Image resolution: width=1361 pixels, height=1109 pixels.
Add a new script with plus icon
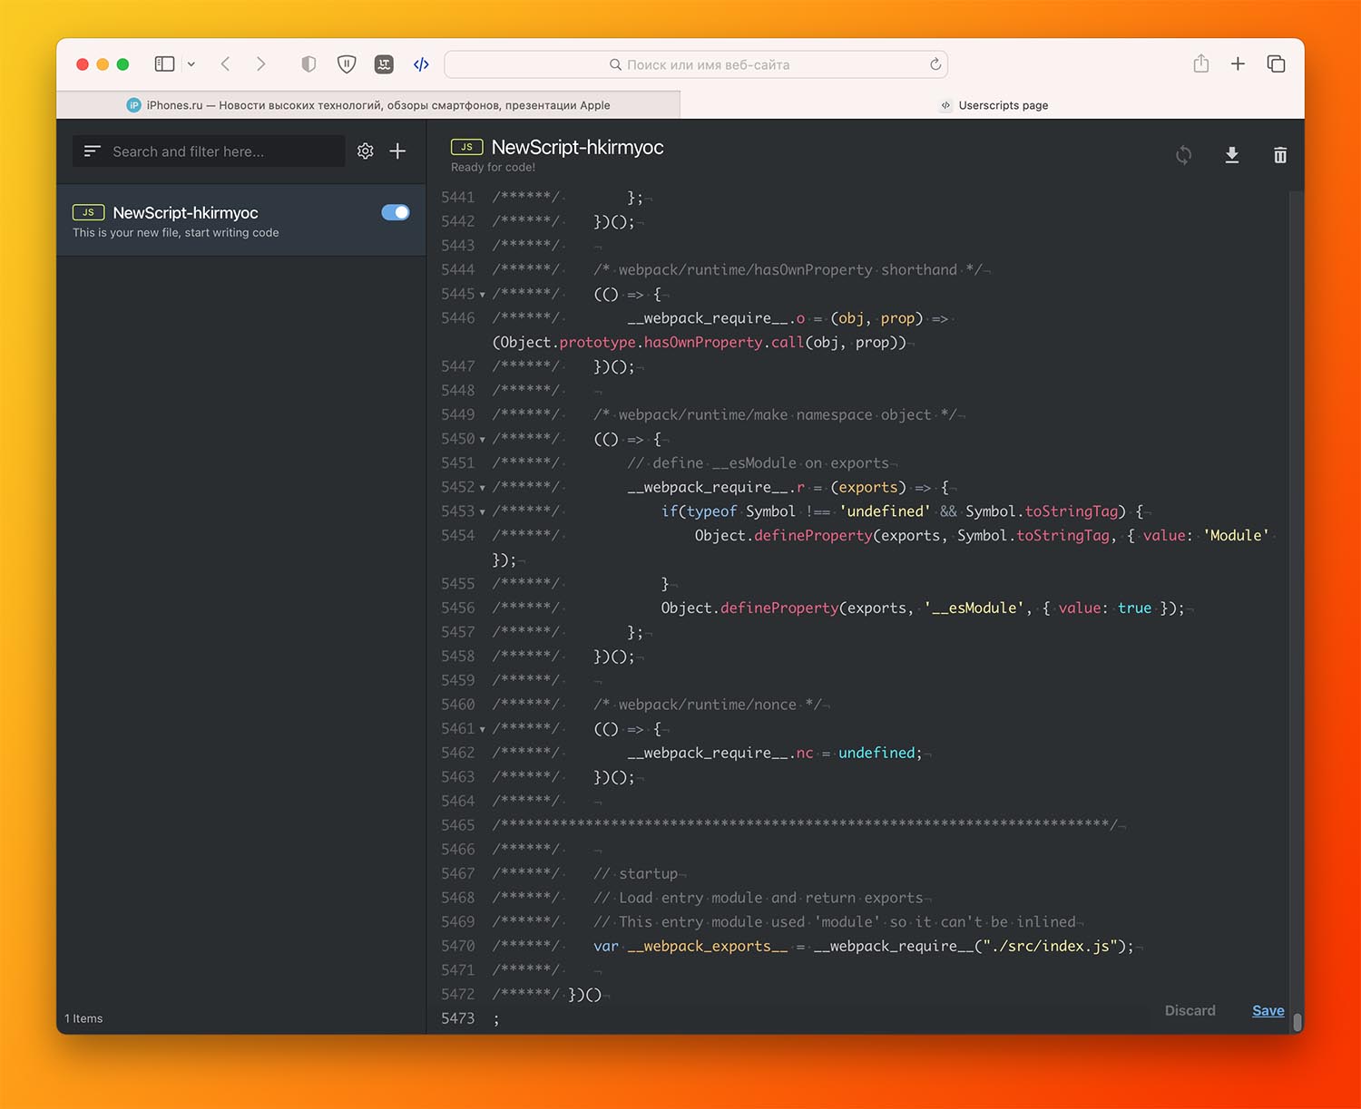click(x=397, y=151)
